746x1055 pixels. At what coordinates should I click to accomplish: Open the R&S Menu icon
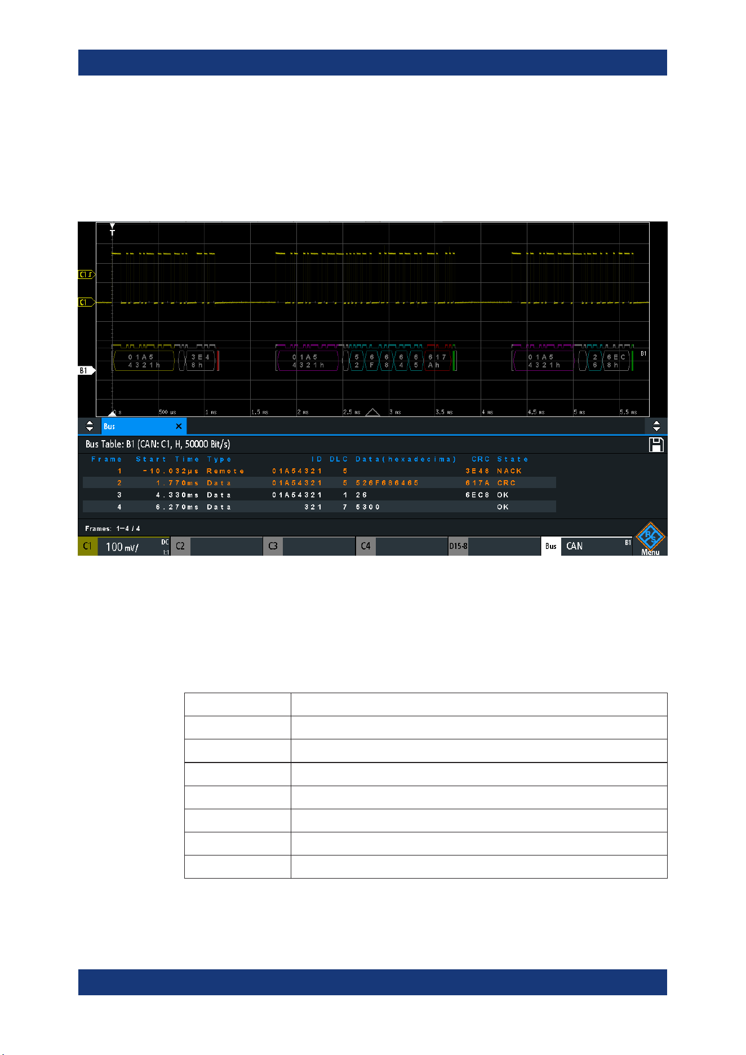pyautogui.click(x=650, y=539)
